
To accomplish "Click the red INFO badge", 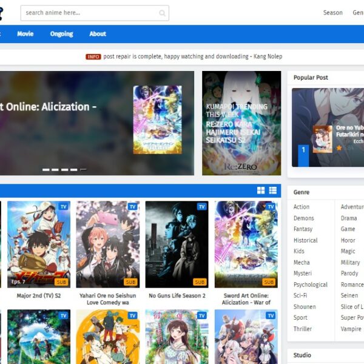I will [93, 56].
